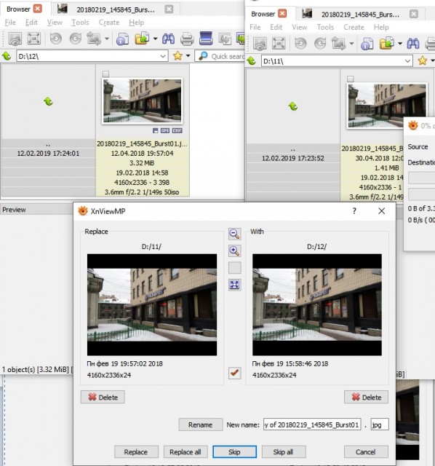The image size is (435, 466).
Task: Click the viewer mode icon in the left window toolbar
Action: click(x=15, y=39)
